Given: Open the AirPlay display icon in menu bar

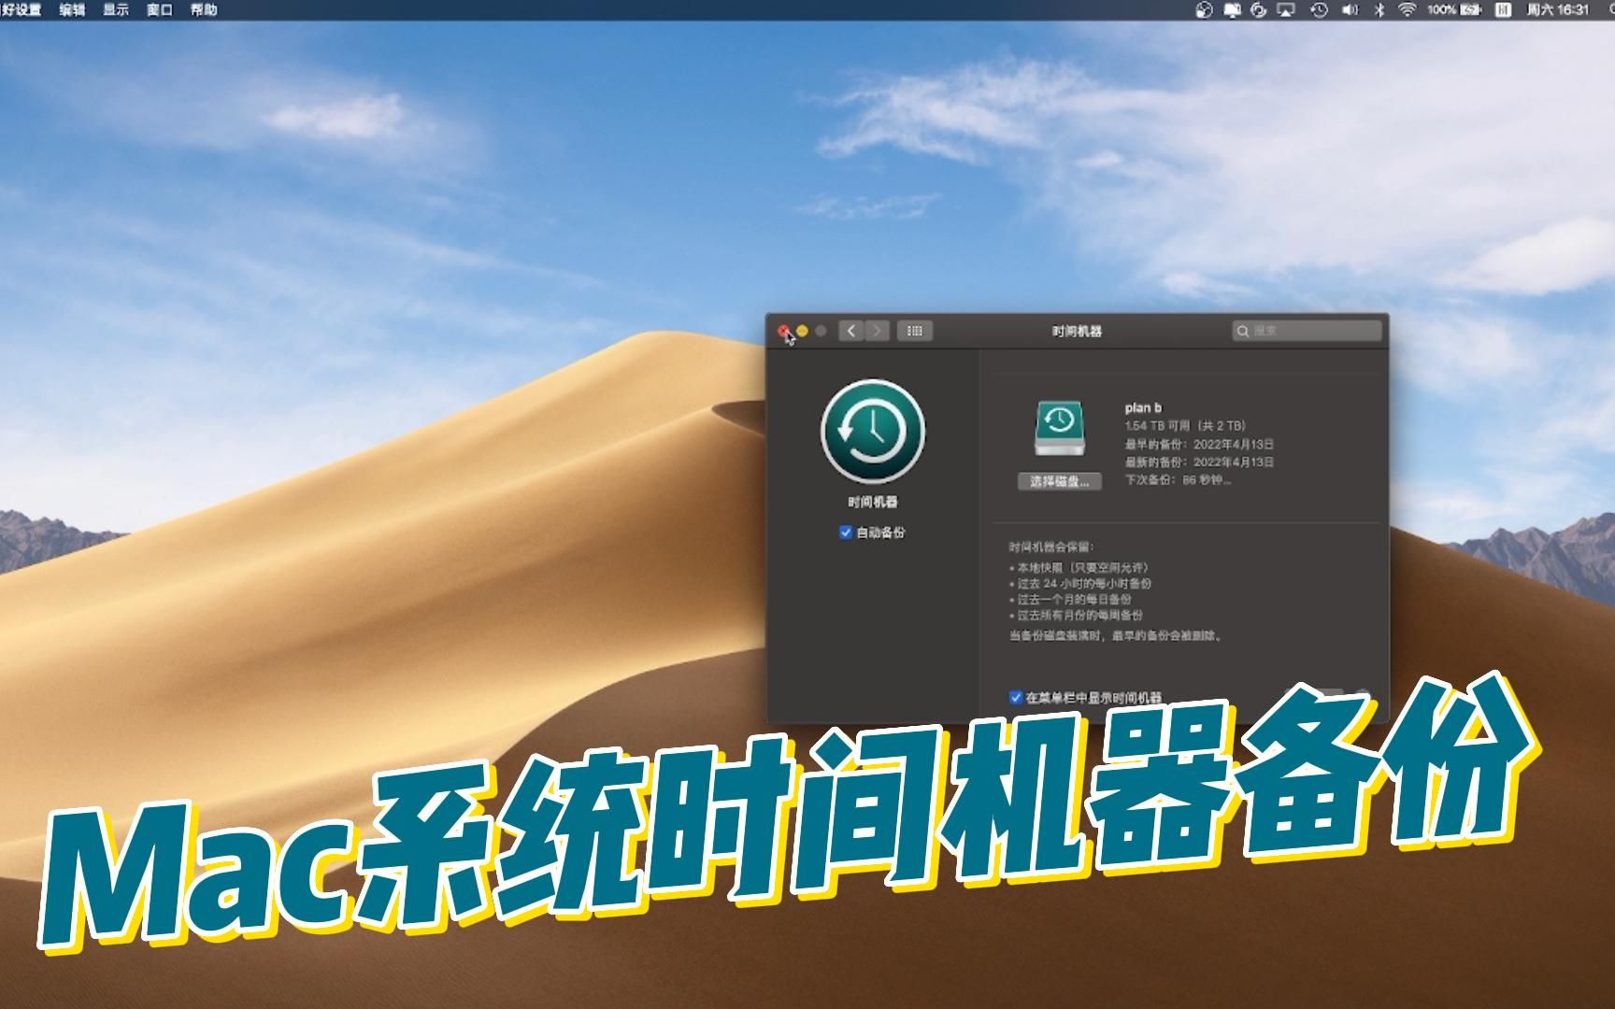Looking at the screenshot, I should point(1285,12).
